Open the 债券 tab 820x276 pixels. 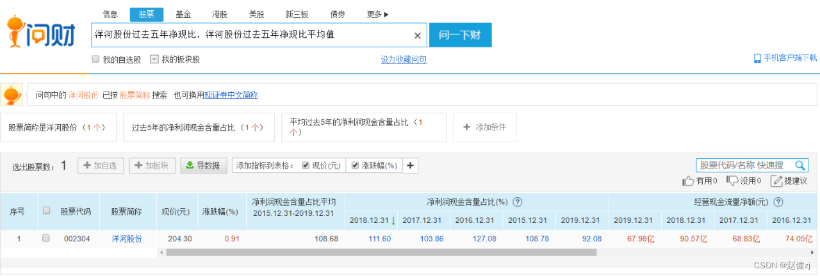coord(338,14)
